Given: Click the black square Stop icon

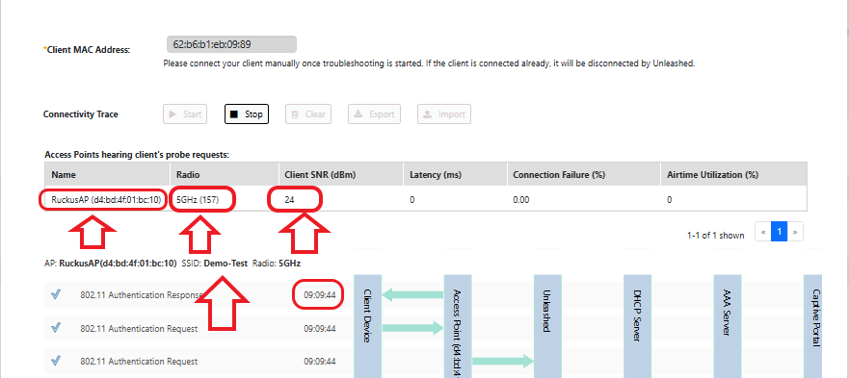Looking at the screenshot, I should coord(234,114).
